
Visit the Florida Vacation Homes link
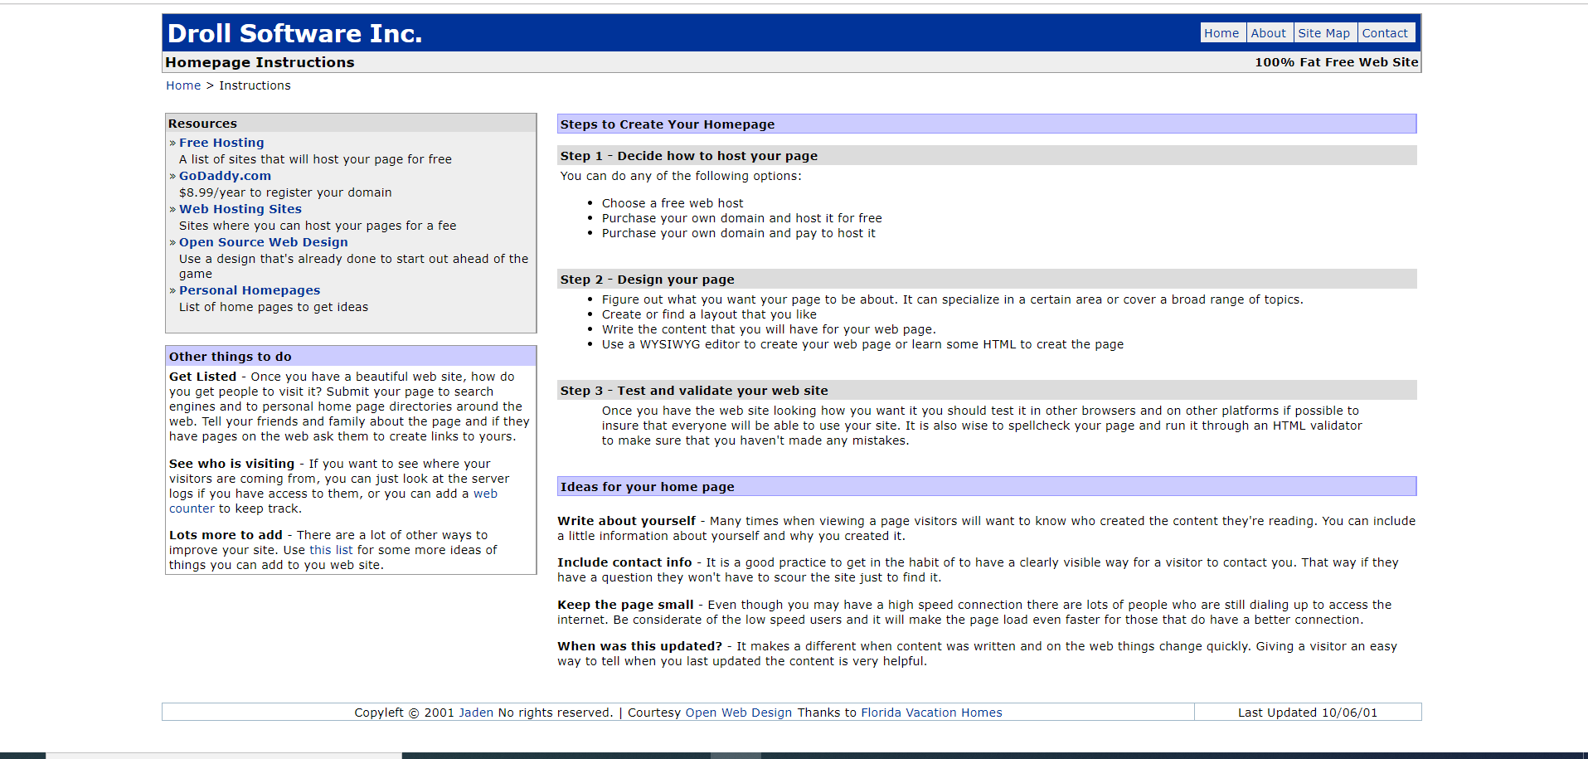click(931, 713)
